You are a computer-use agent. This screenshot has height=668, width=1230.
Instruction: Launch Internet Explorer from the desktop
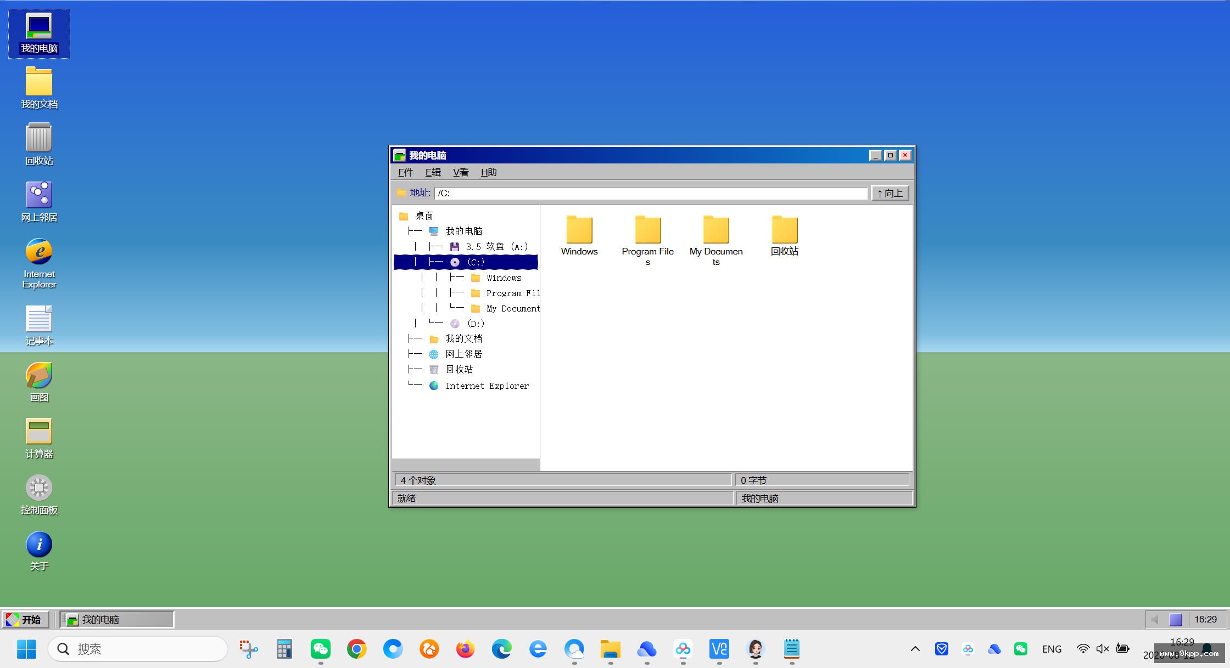point(39,263)
